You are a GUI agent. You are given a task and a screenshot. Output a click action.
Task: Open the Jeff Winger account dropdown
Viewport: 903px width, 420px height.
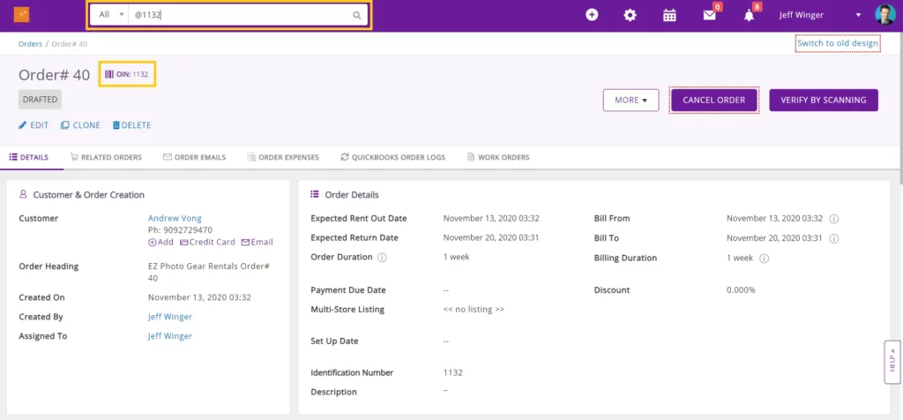(x=818, y=15)
